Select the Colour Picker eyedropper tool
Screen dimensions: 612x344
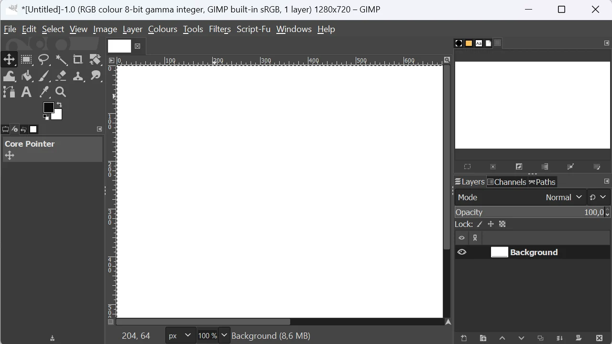[x=44, y=92]
